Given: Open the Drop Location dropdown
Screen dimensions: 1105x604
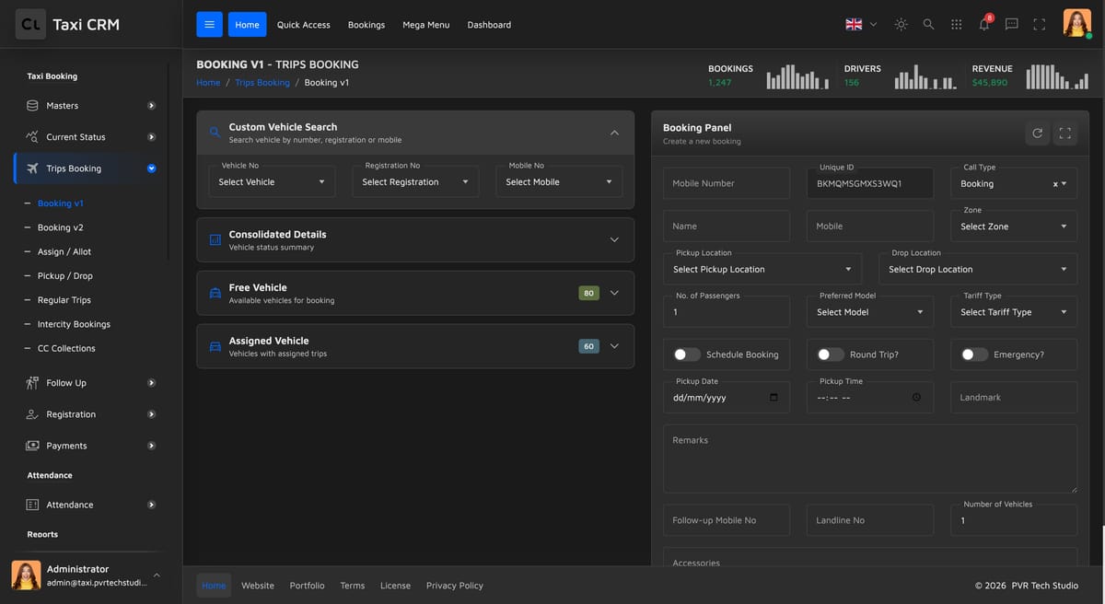Looking at the screenshot, I should tap(978, 269).
